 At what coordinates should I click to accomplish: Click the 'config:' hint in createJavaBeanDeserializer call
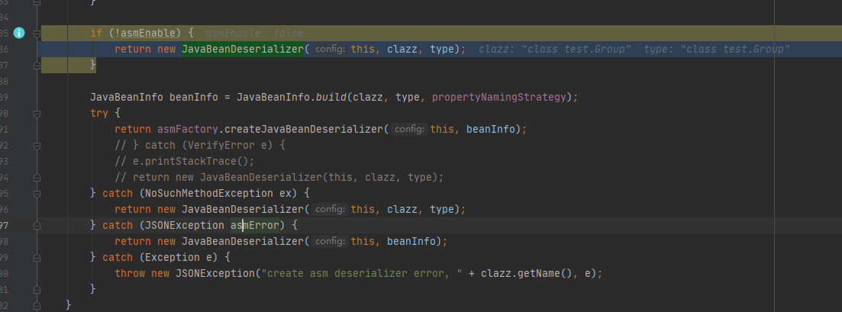coord(409,130)
